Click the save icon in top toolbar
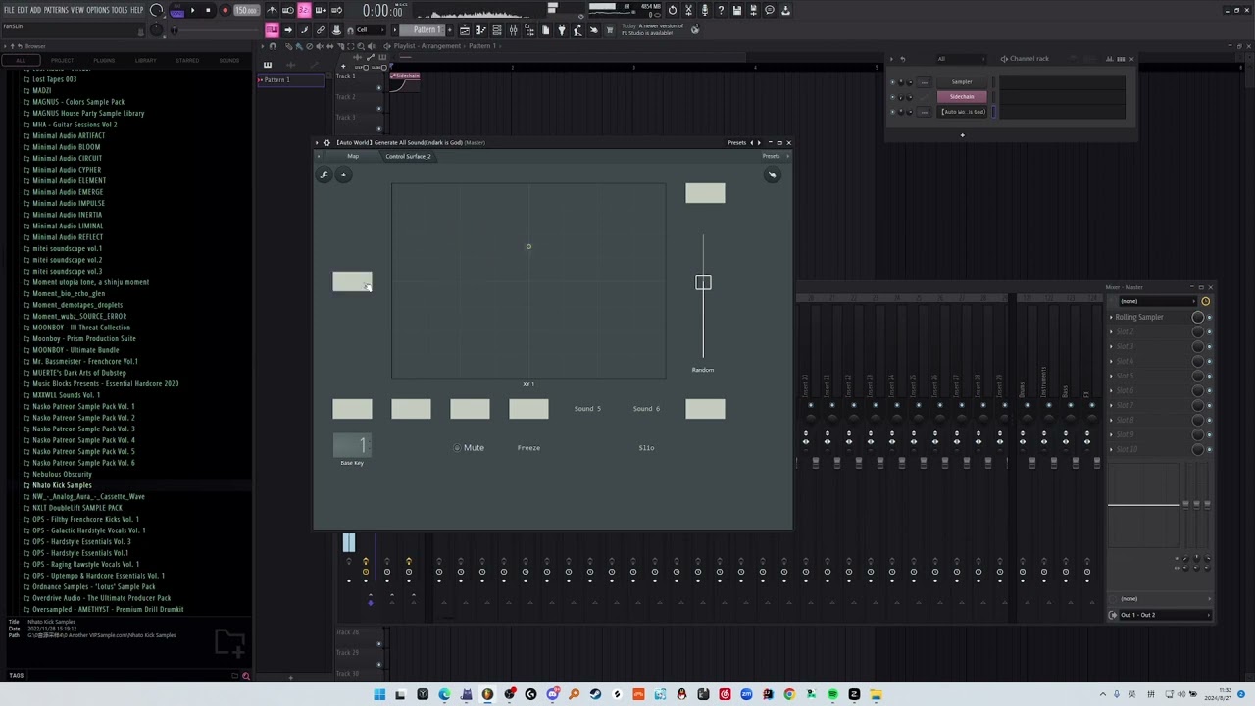 coord(737,10)
